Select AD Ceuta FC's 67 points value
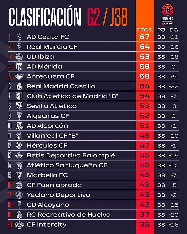Image resolution: width=187 pixels, height=234 pixels. click(144, 37)
